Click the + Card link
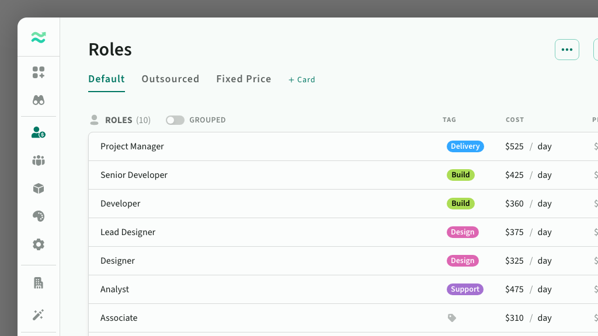 click(302, 79)
